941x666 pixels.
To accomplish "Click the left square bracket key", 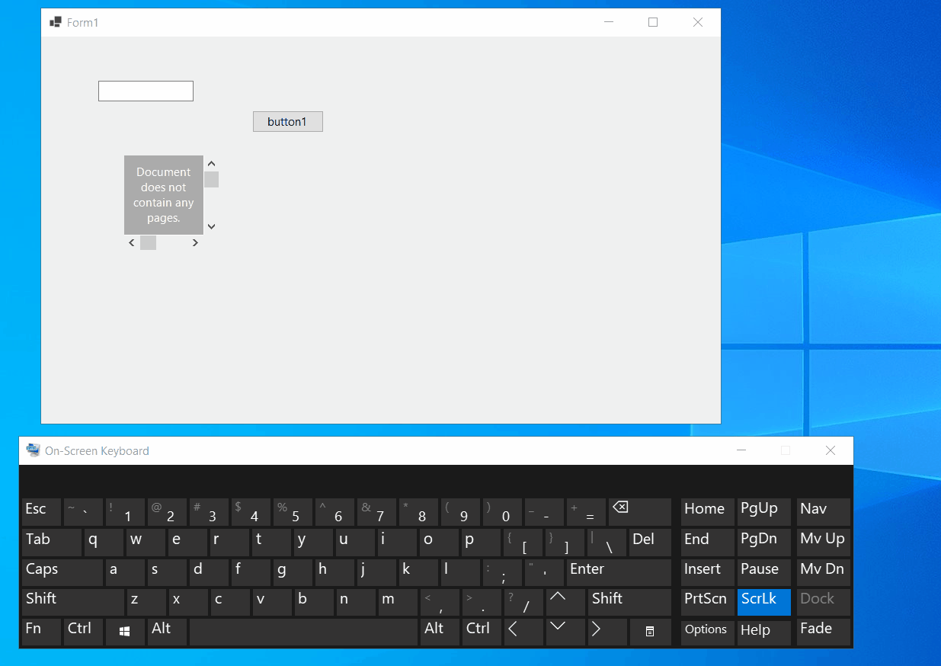I will [x=523, y=542].
